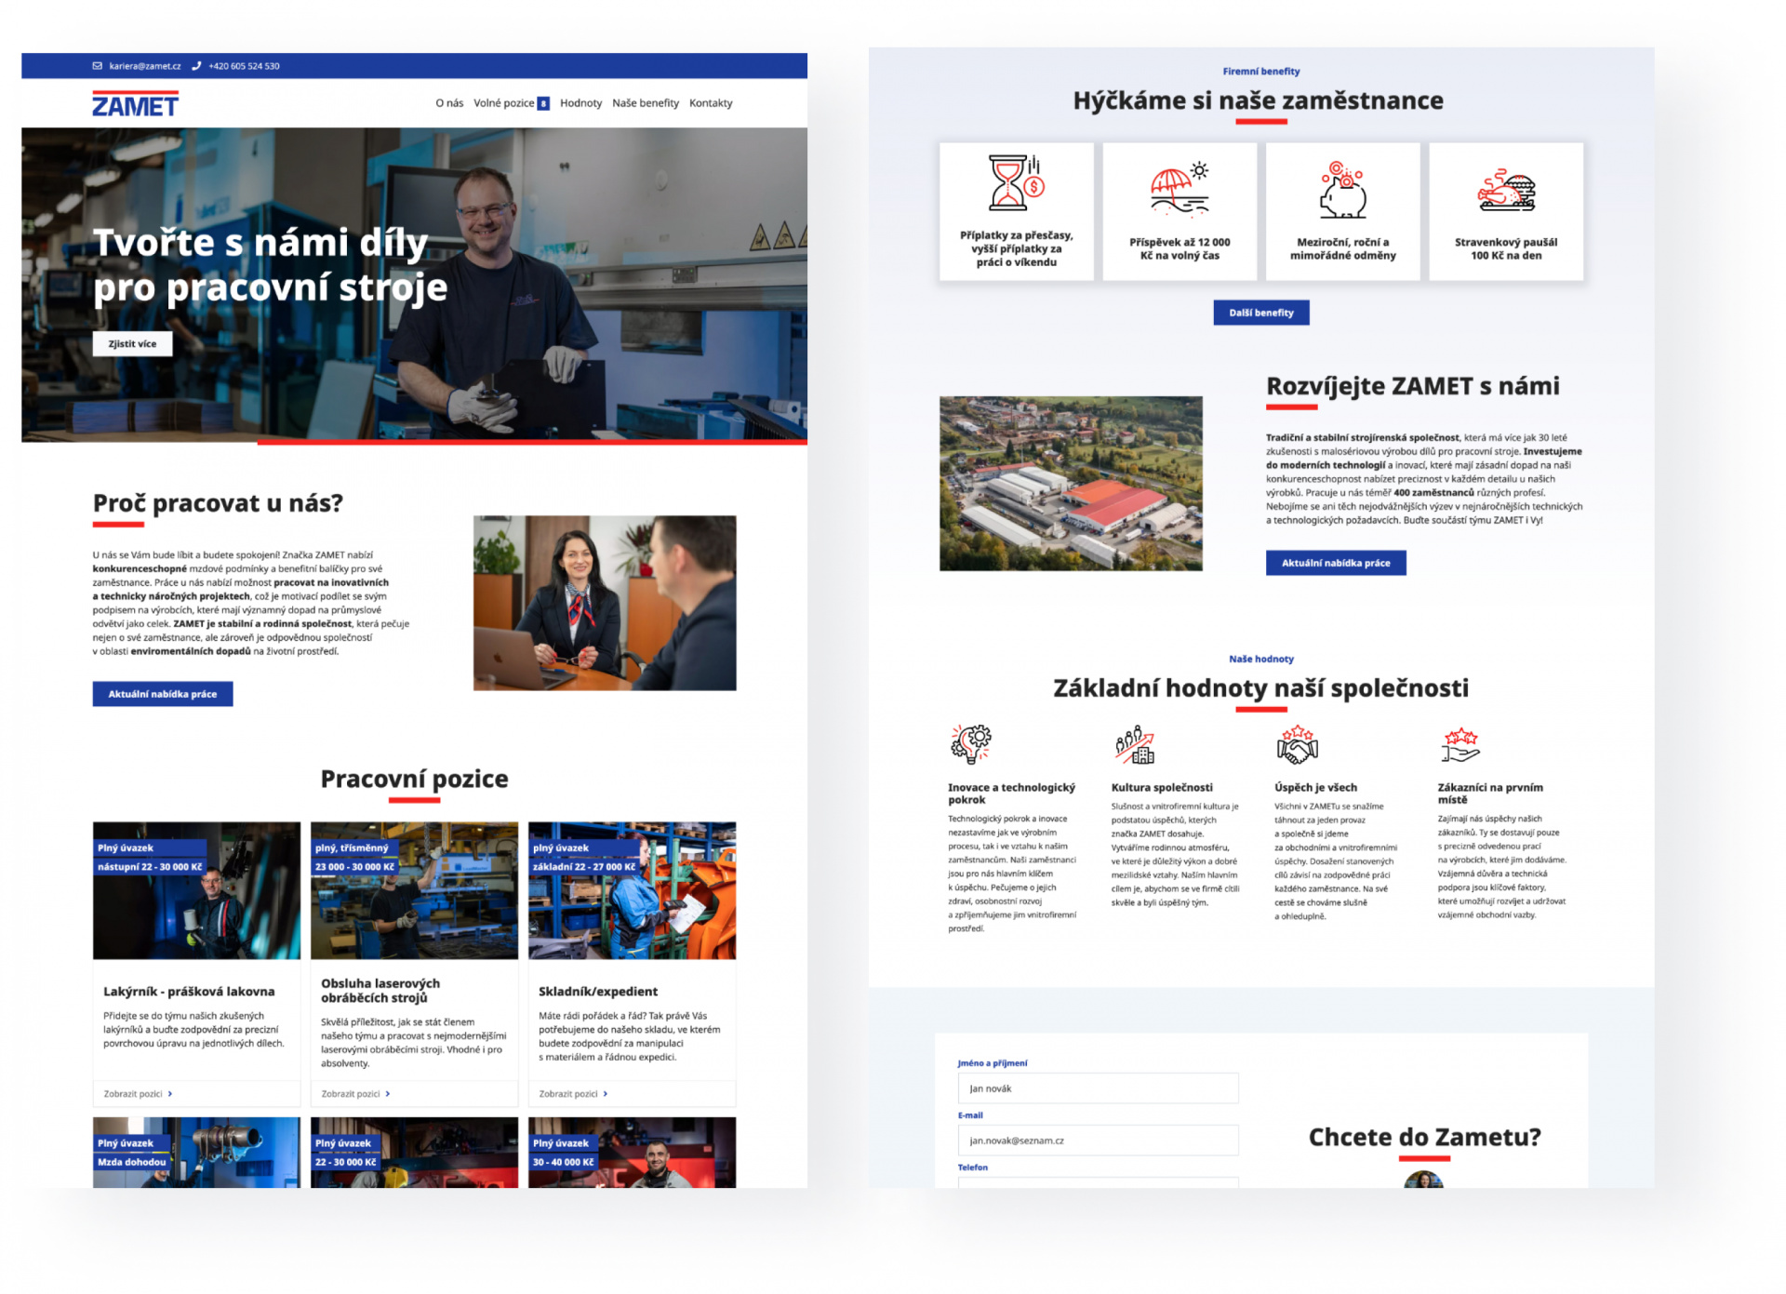Click the E-mail input field
The height and width of the screenshot is (1294, 1786).
point(1098,1141)
